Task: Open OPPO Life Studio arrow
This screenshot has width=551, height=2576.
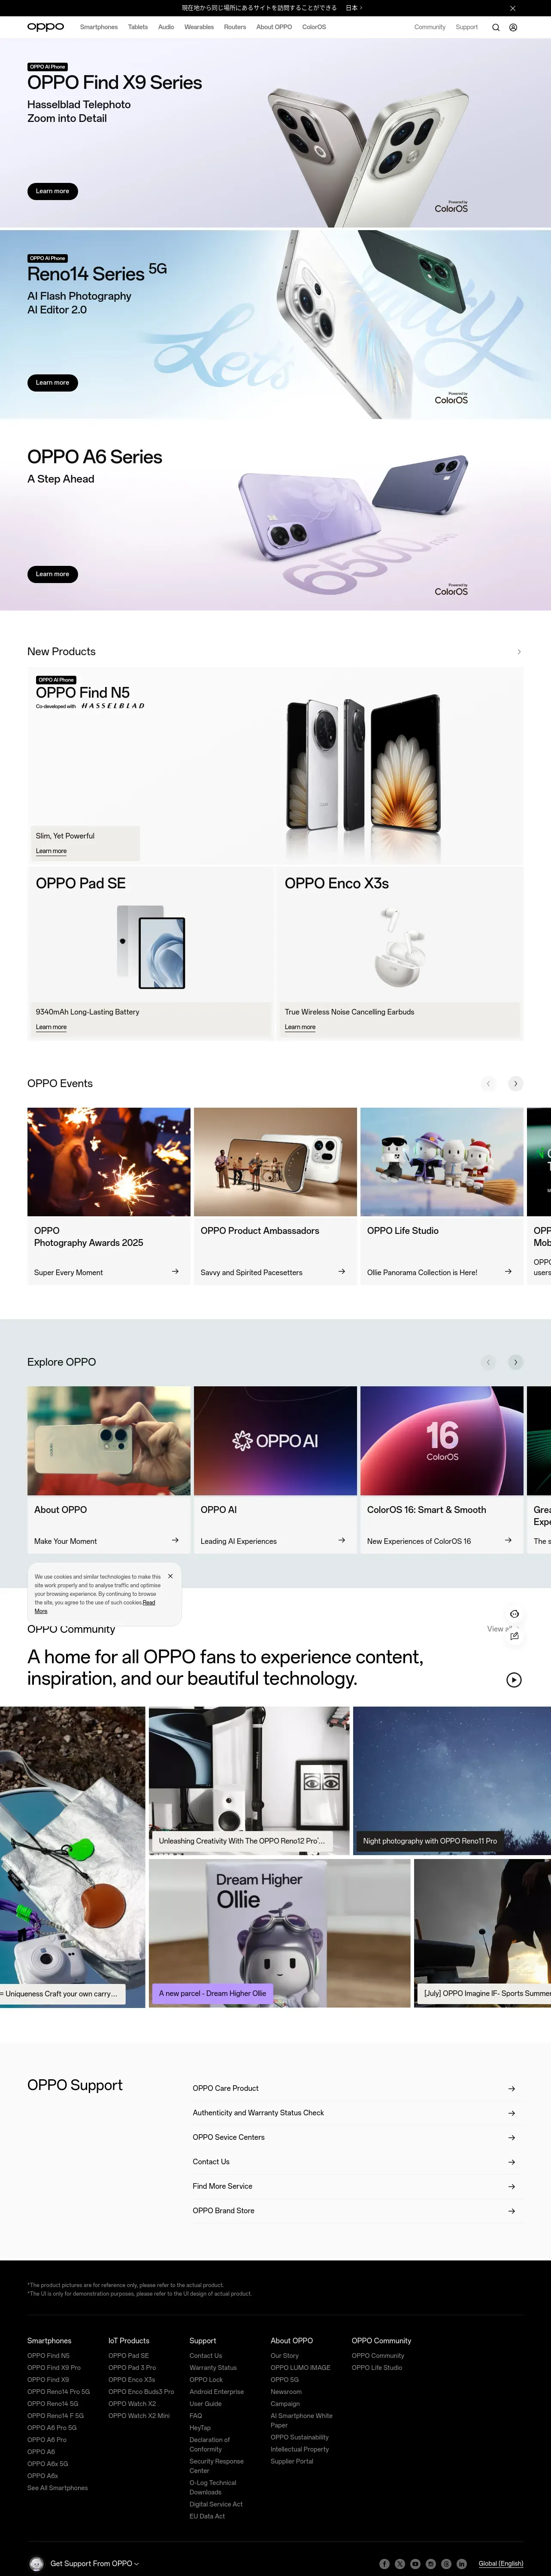Action: coord(508,1272)
